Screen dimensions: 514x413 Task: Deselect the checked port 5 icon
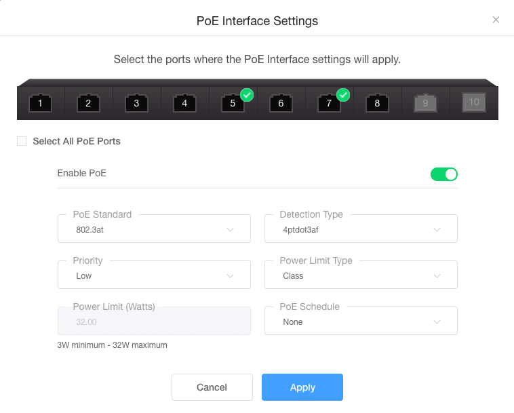tap(233, 103)
